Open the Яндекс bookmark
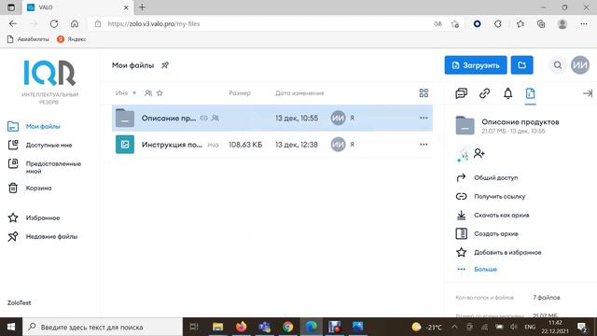The width and height of the screenshot is (597, 336). click(x=71, y=39)
